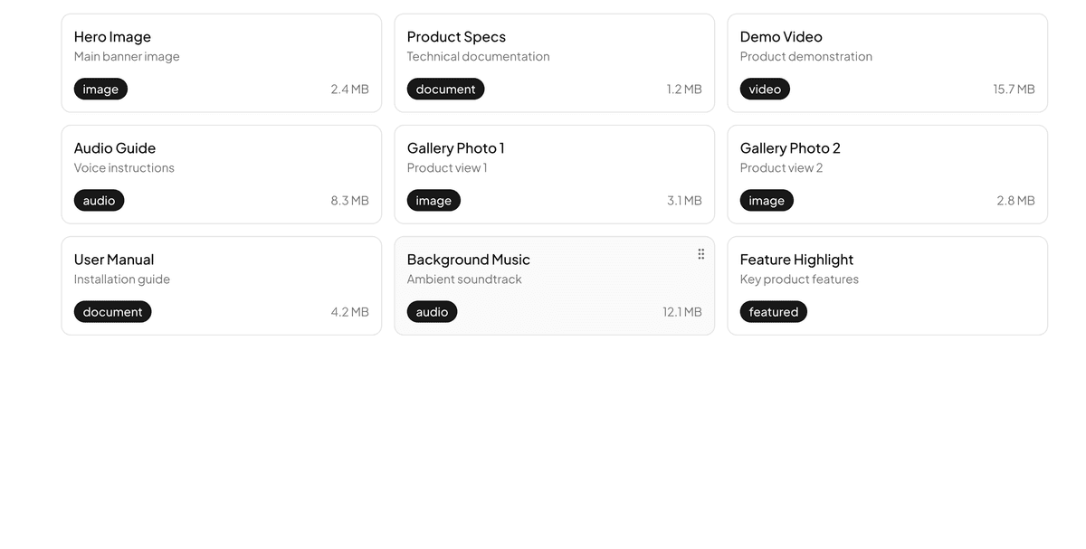Click the image tag on Gallery Photo 2
Screen dimensions: 1086x549
767,200
